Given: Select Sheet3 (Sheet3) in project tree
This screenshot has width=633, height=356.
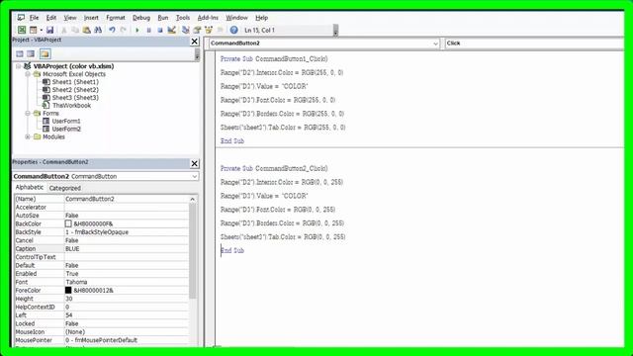Looking at the screenshot, I should (x=75, y=98).
